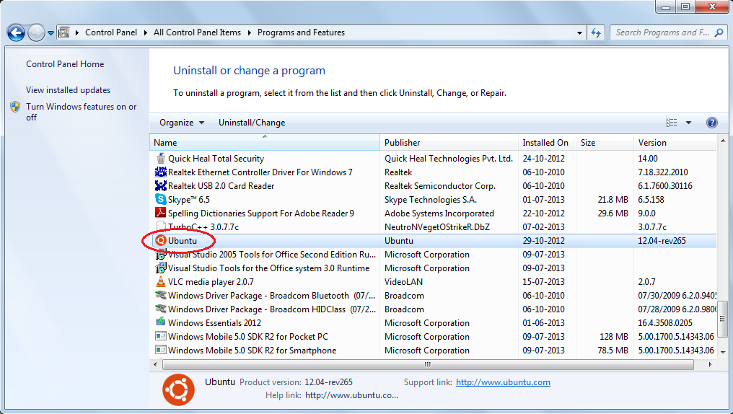Click version 12.04-rev265 in Ubuntu row
This screenshot has width=733, height=414.
click(662, 241)
